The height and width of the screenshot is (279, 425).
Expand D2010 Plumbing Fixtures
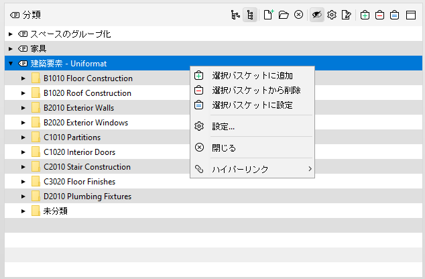[23, 197]
